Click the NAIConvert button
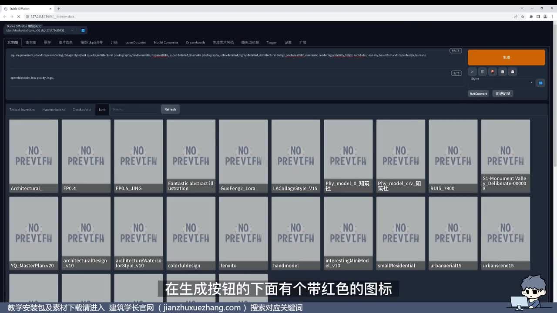Screen dimensions: 557x313 point(478,93)
